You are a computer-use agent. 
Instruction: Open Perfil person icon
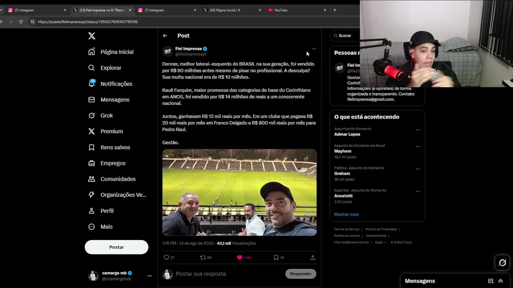tap(92, 211)
